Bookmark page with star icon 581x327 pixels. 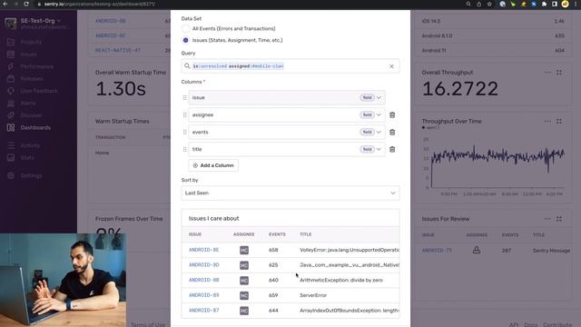pos(489,4)
